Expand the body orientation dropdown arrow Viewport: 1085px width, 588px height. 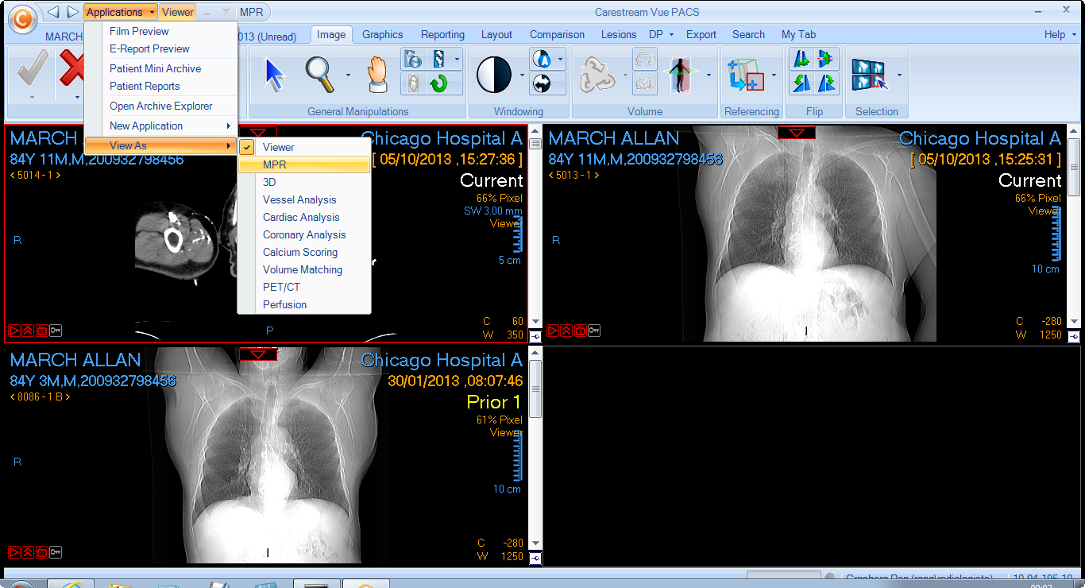(x=708, y=75)
